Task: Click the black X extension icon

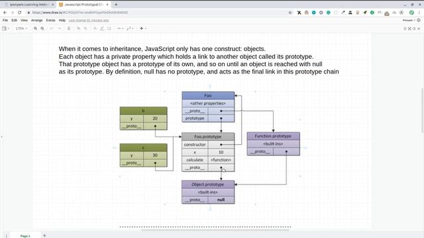Action: [x=299, y=13]
